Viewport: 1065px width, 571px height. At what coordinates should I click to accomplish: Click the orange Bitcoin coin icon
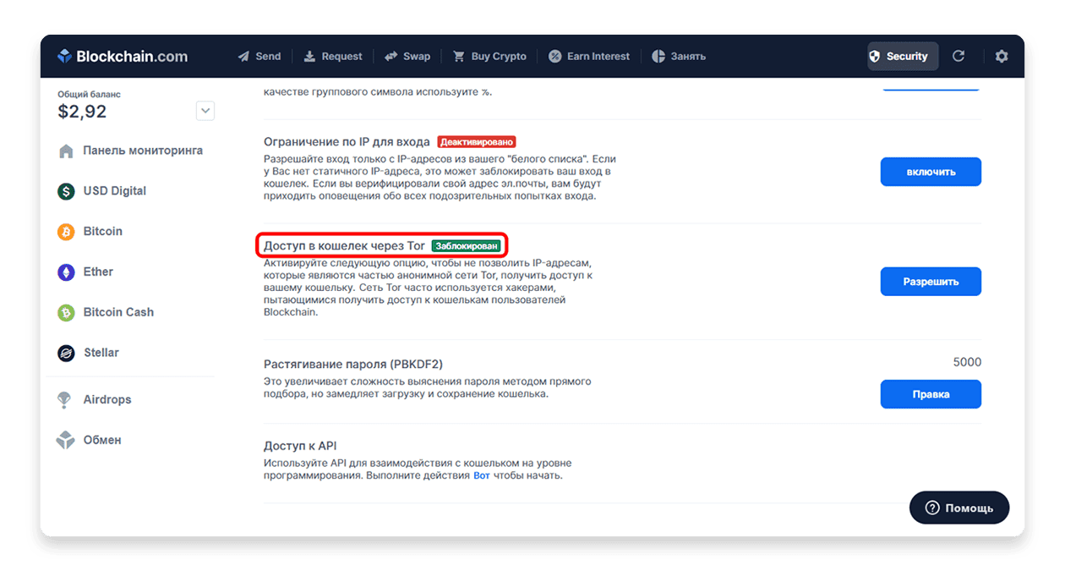coord(66,232)
